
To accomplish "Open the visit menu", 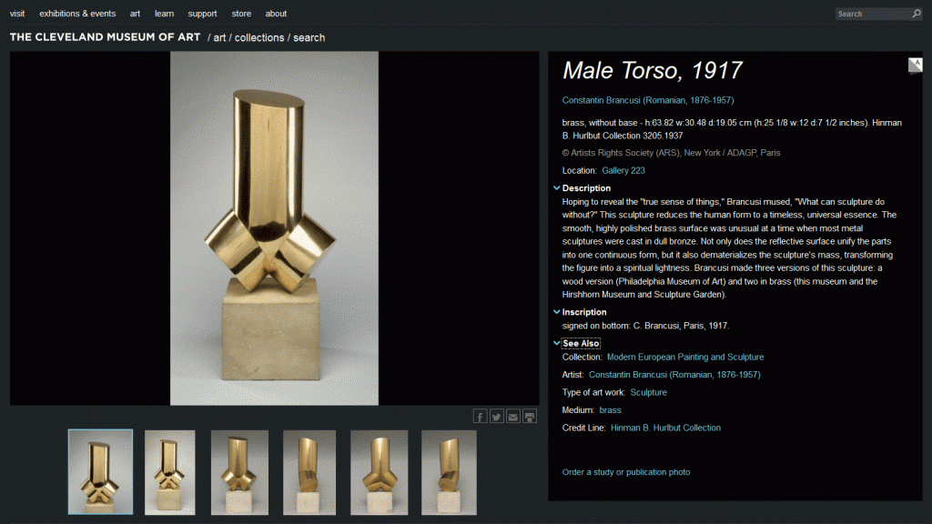I will coord(17,14).
